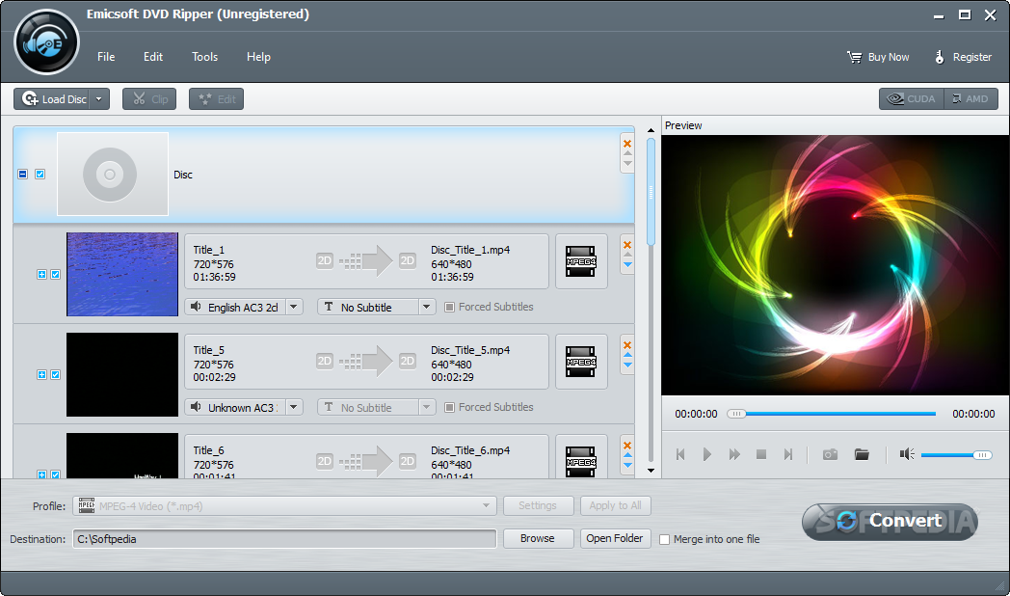Expand the Title_1 row
The width and height of the screenshot is (1010, 596).
coord(41,275)
